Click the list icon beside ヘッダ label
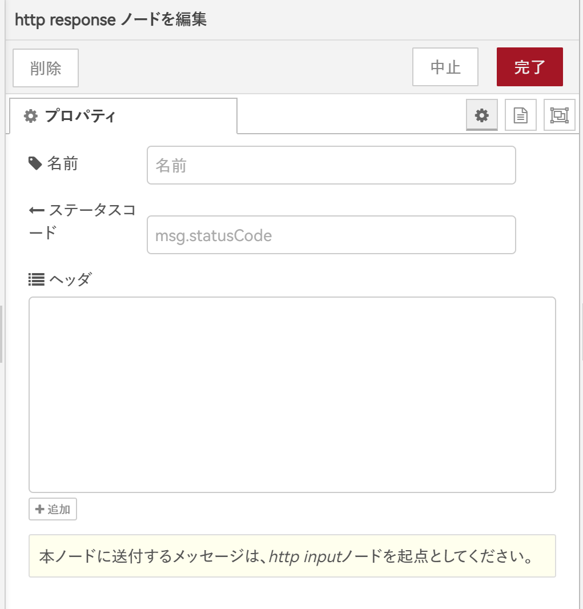The image size is (583, 609). pos(37,279)
